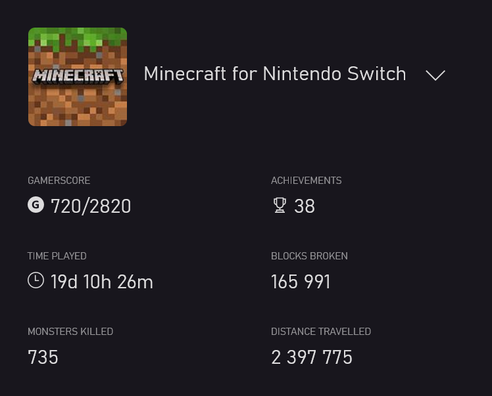Click the Minecraft logo text on the icon
Screen dimensions: 492x396
point(78,75)
